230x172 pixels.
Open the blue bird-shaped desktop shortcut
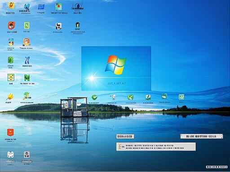(x=26, y=8)
